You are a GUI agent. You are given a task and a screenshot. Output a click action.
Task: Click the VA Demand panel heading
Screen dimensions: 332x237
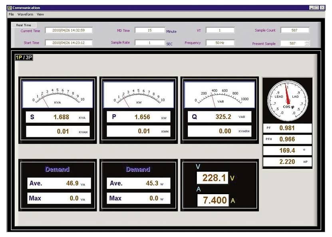click(57, 169)
